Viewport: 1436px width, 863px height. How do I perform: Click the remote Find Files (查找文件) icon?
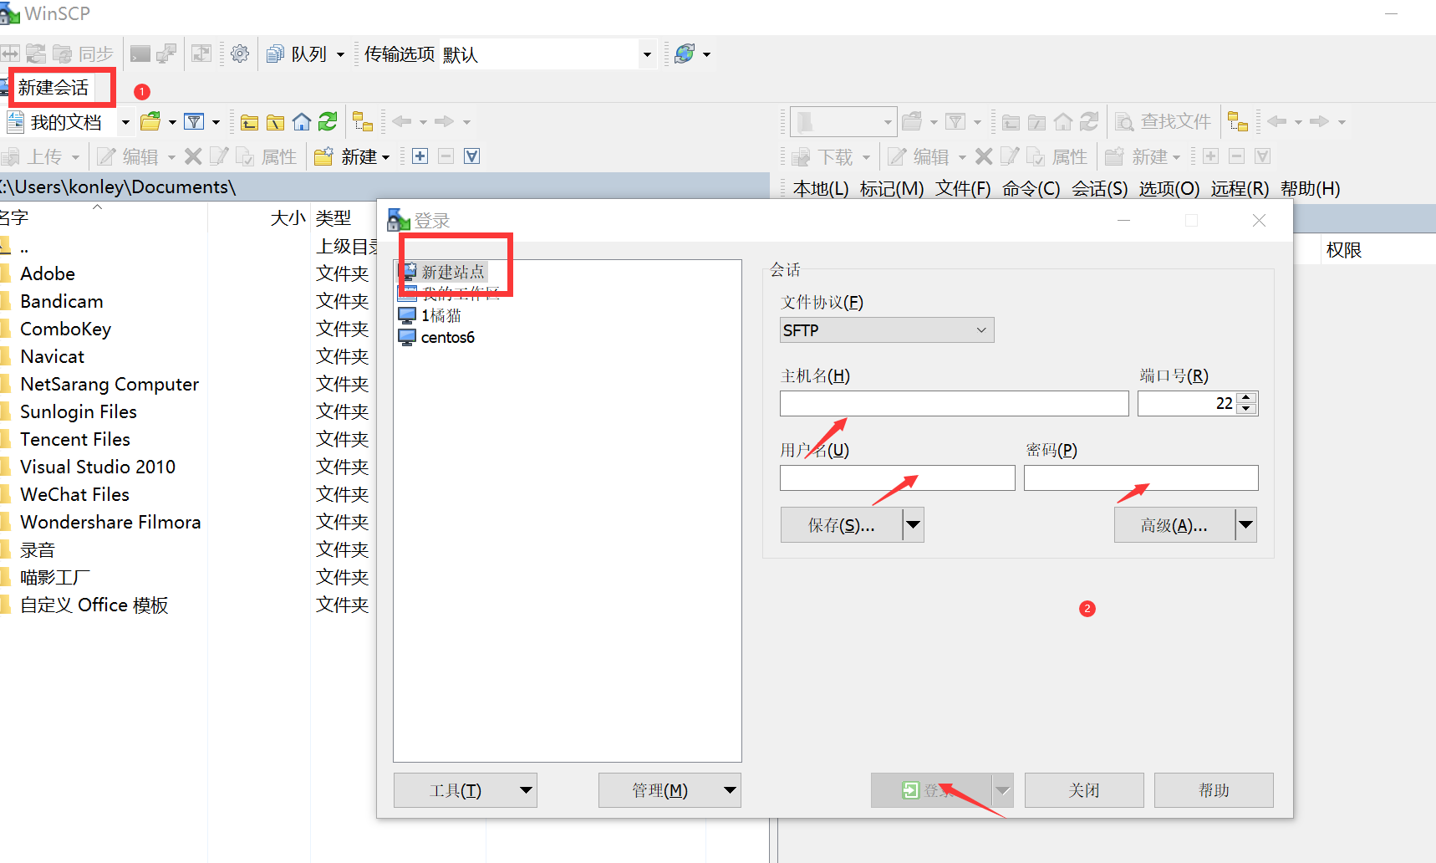(1124, 122)
